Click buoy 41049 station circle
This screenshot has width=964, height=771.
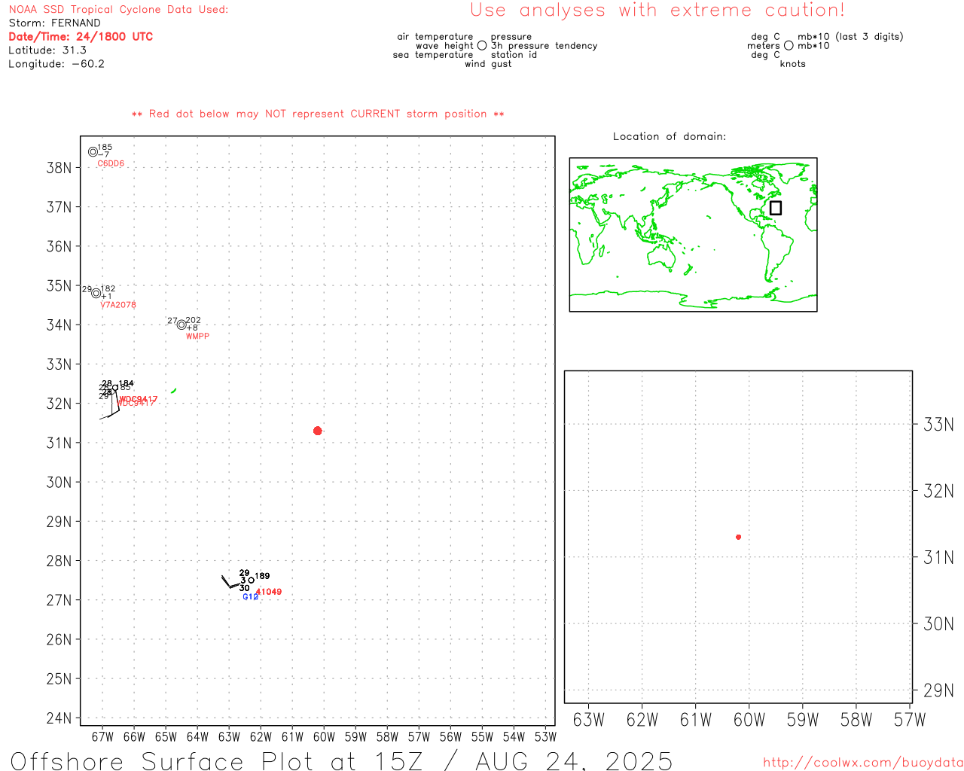pyautogui.click(x=252, y=581)
